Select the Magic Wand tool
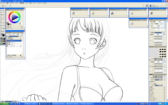 coord(4,13)
